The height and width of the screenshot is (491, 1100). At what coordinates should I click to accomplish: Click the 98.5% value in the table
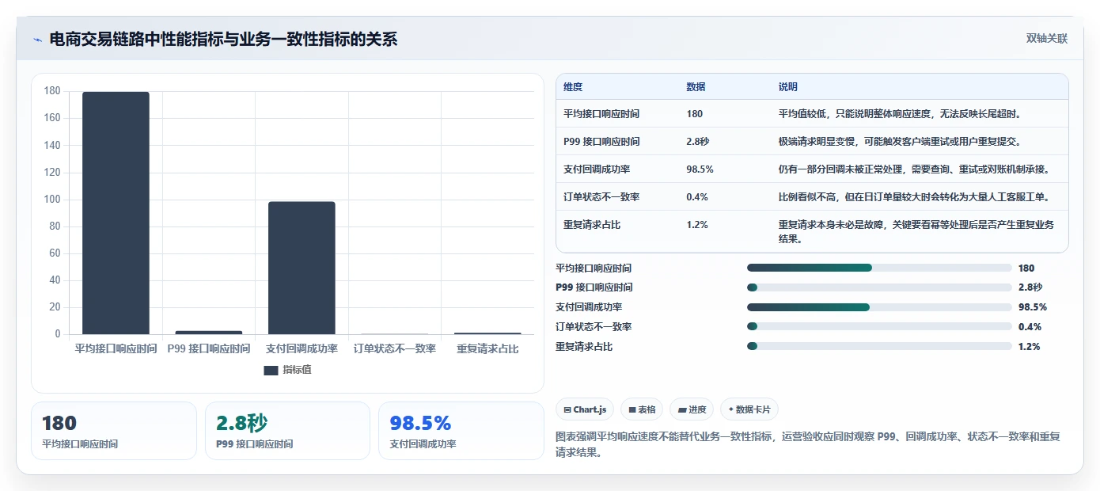pos(700,169)
